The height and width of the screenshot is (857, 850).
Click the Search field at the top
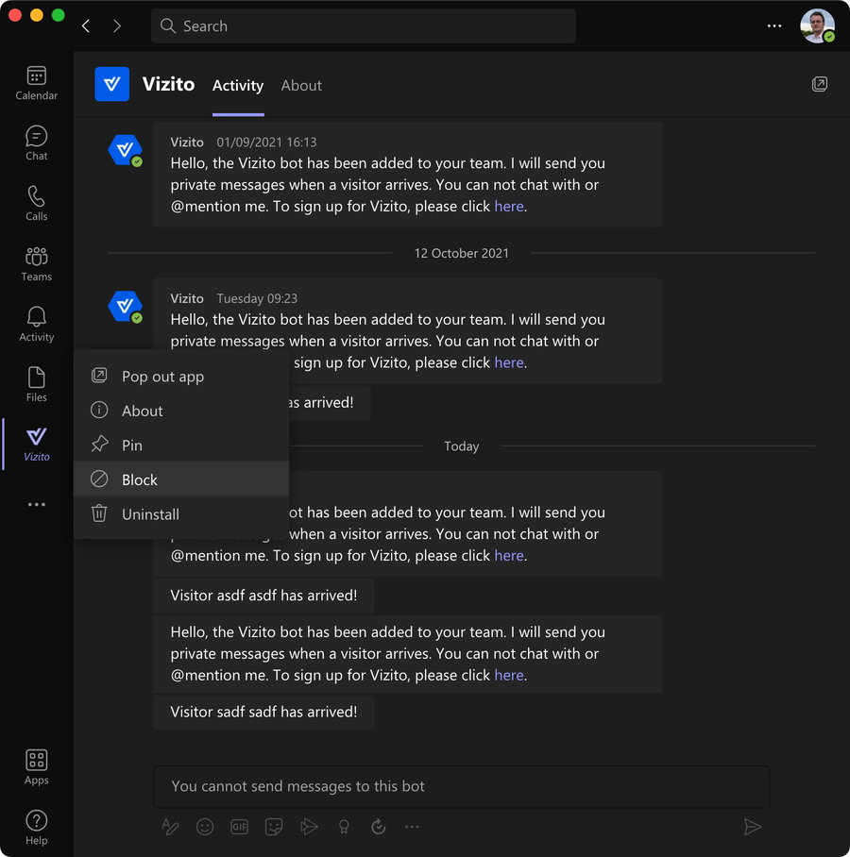(x=364, y=26)
